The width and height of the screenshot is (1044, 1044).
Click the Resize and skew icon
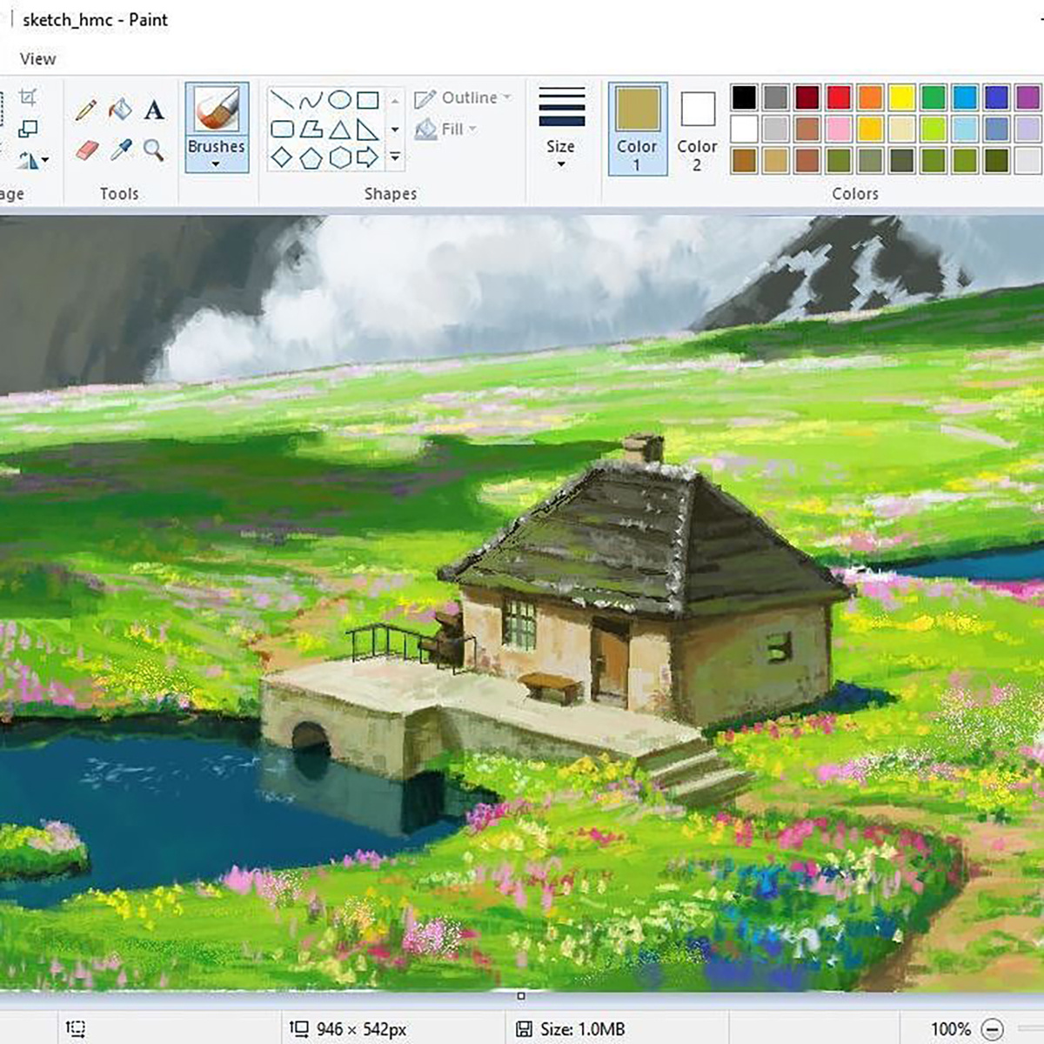[x=28, y=129]
